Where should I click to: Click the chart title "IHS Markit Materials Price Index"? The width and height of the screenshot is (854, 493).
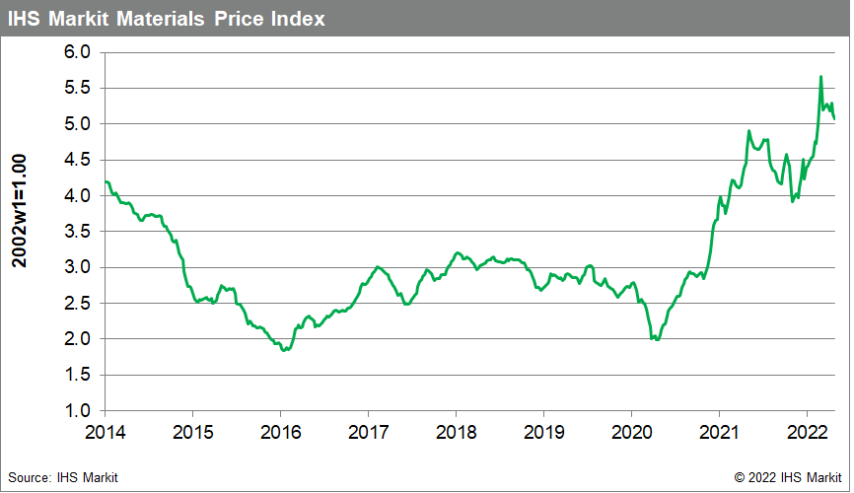point(167,19)
